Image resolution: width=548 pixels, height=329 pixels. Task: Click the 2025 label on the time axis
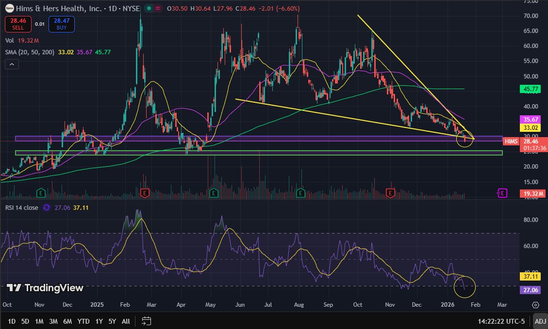coord(97,305)
